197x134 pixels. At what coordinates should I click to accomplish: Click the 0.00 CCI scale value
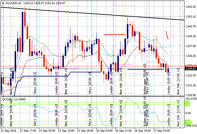tap(188, 113)
